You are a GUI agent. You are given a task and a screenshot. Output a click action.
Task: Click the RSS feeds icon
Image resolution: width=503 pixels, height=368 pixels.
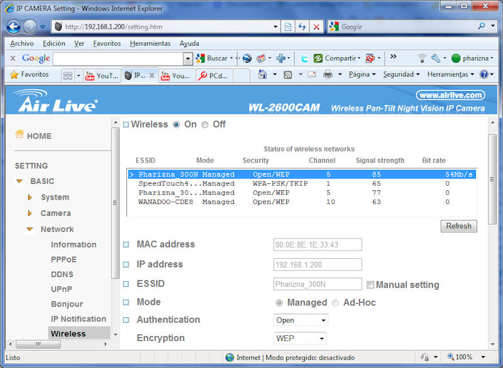(288, 75)
